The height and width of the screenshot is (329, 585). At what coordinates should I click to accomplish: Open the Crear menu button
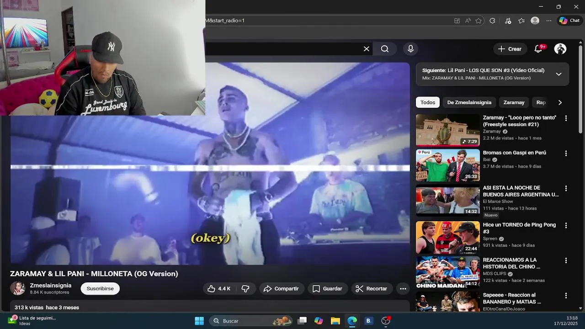[510, 49]
